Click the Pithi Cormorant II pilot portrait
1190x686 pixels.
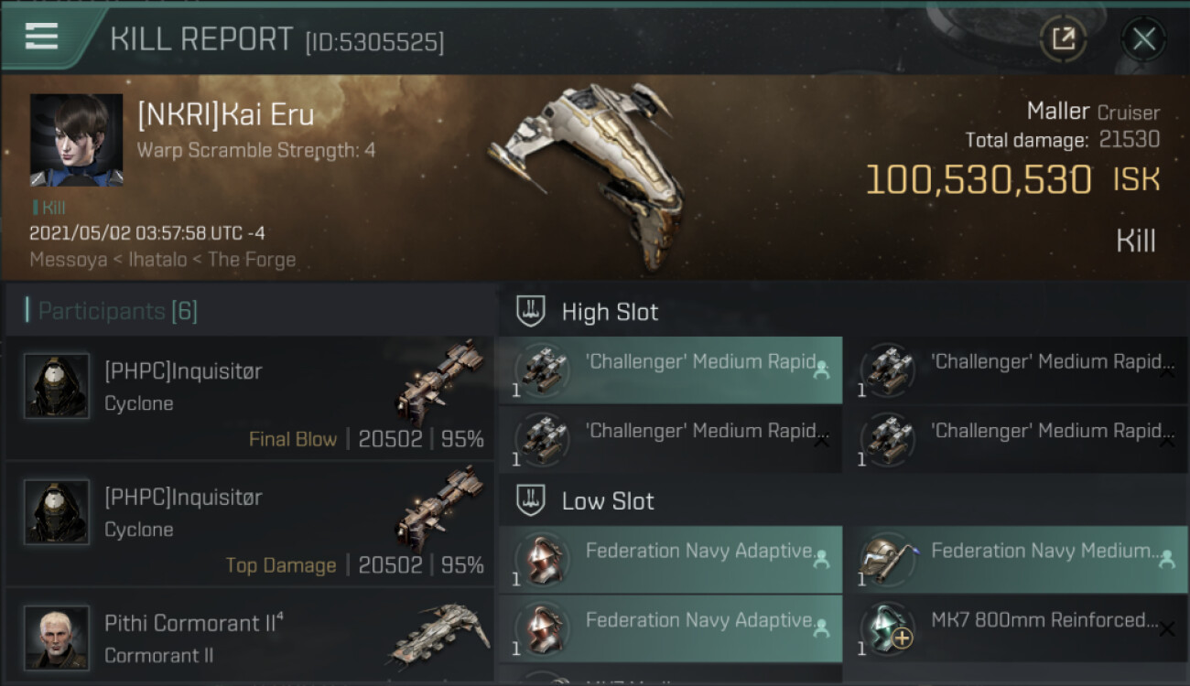click(57, 638)
